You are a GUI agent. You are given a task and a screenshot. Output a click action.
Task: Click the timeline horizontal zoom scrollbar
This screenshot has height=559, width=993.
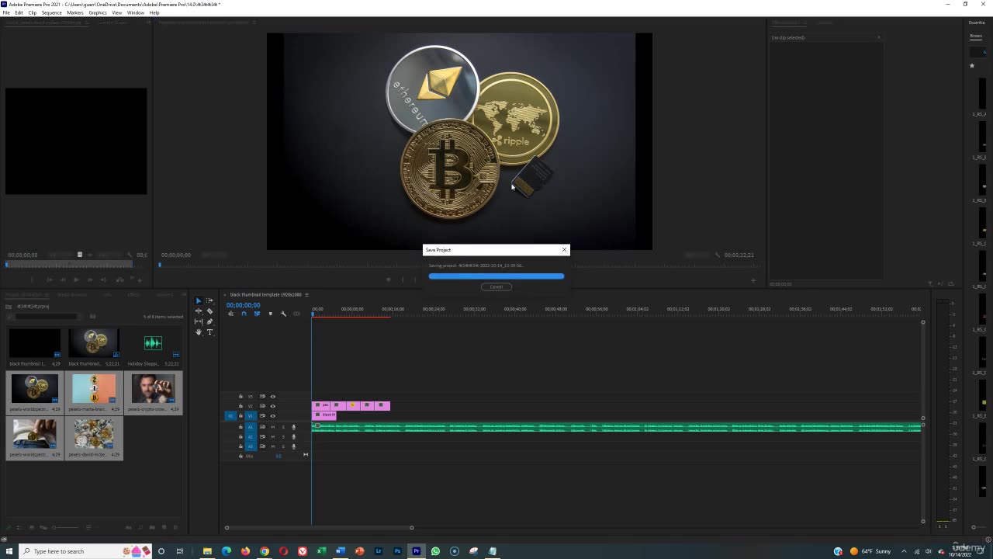[x=319, y=528]
